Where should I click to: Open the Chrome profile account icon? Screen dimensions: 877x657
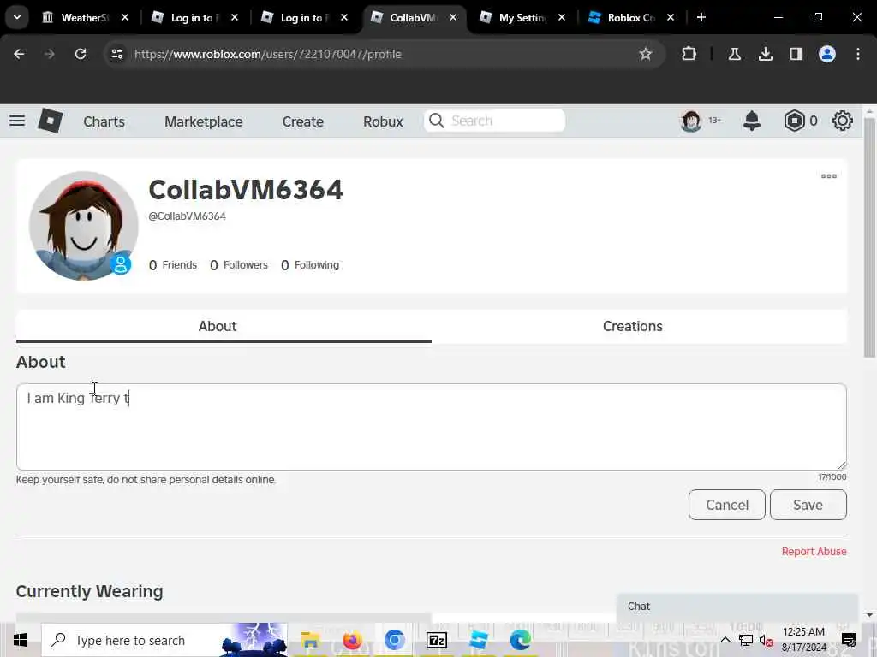[827, 54]
